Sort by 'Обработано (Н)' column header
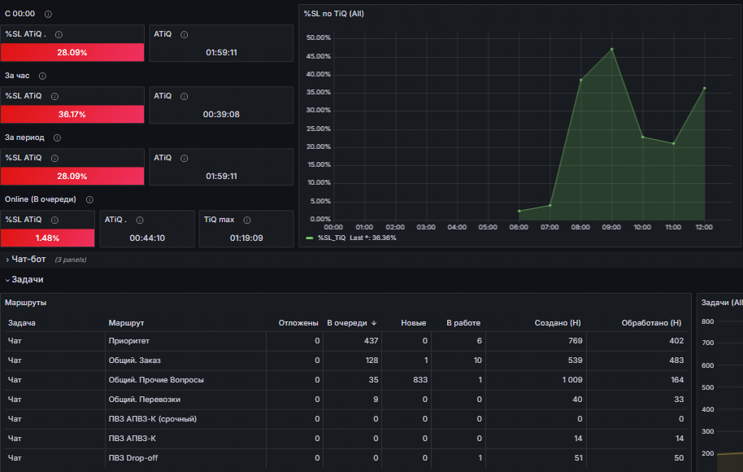 [x=651, y=323]
